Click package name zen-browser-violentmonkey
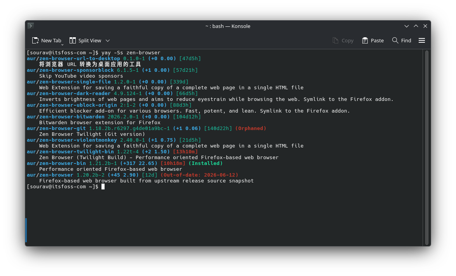The image size is (456, 276). pos(78,140)
